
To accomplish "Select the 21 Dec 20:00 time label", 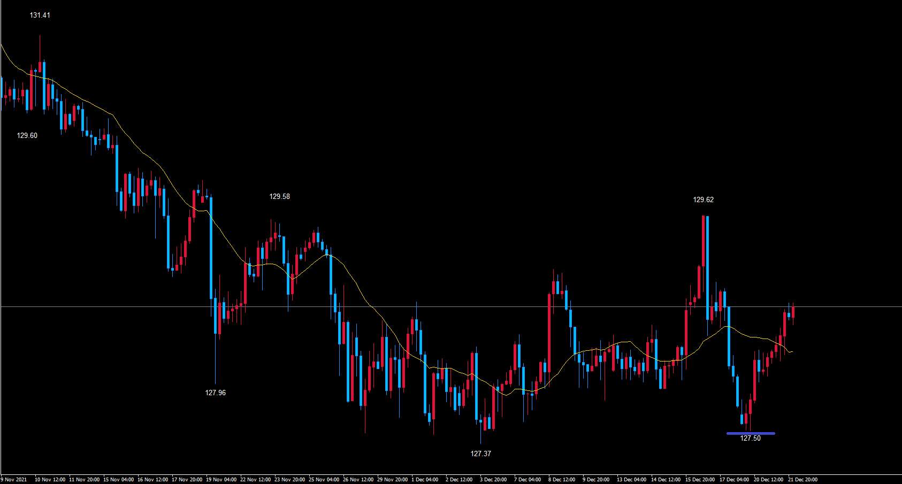I will pyautogui.click(x=802, y=479).
